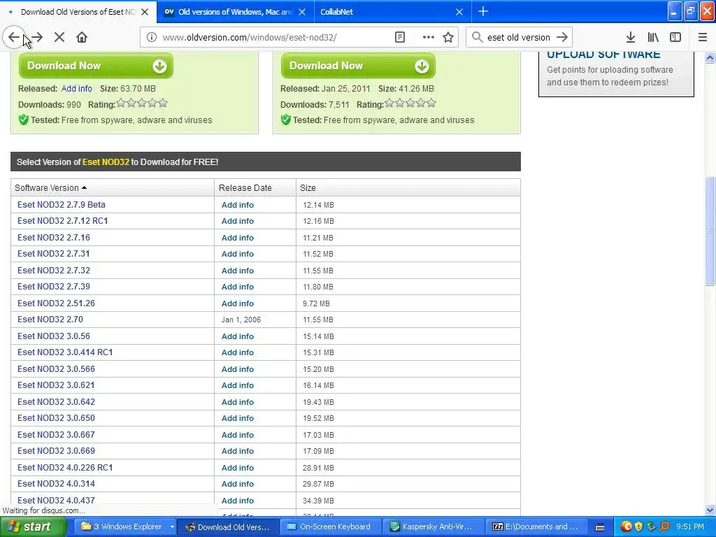Open E:\Documents and 7-Zip taskbar button
The width and height of the screenshot is (716, 537).
point(536,527)
